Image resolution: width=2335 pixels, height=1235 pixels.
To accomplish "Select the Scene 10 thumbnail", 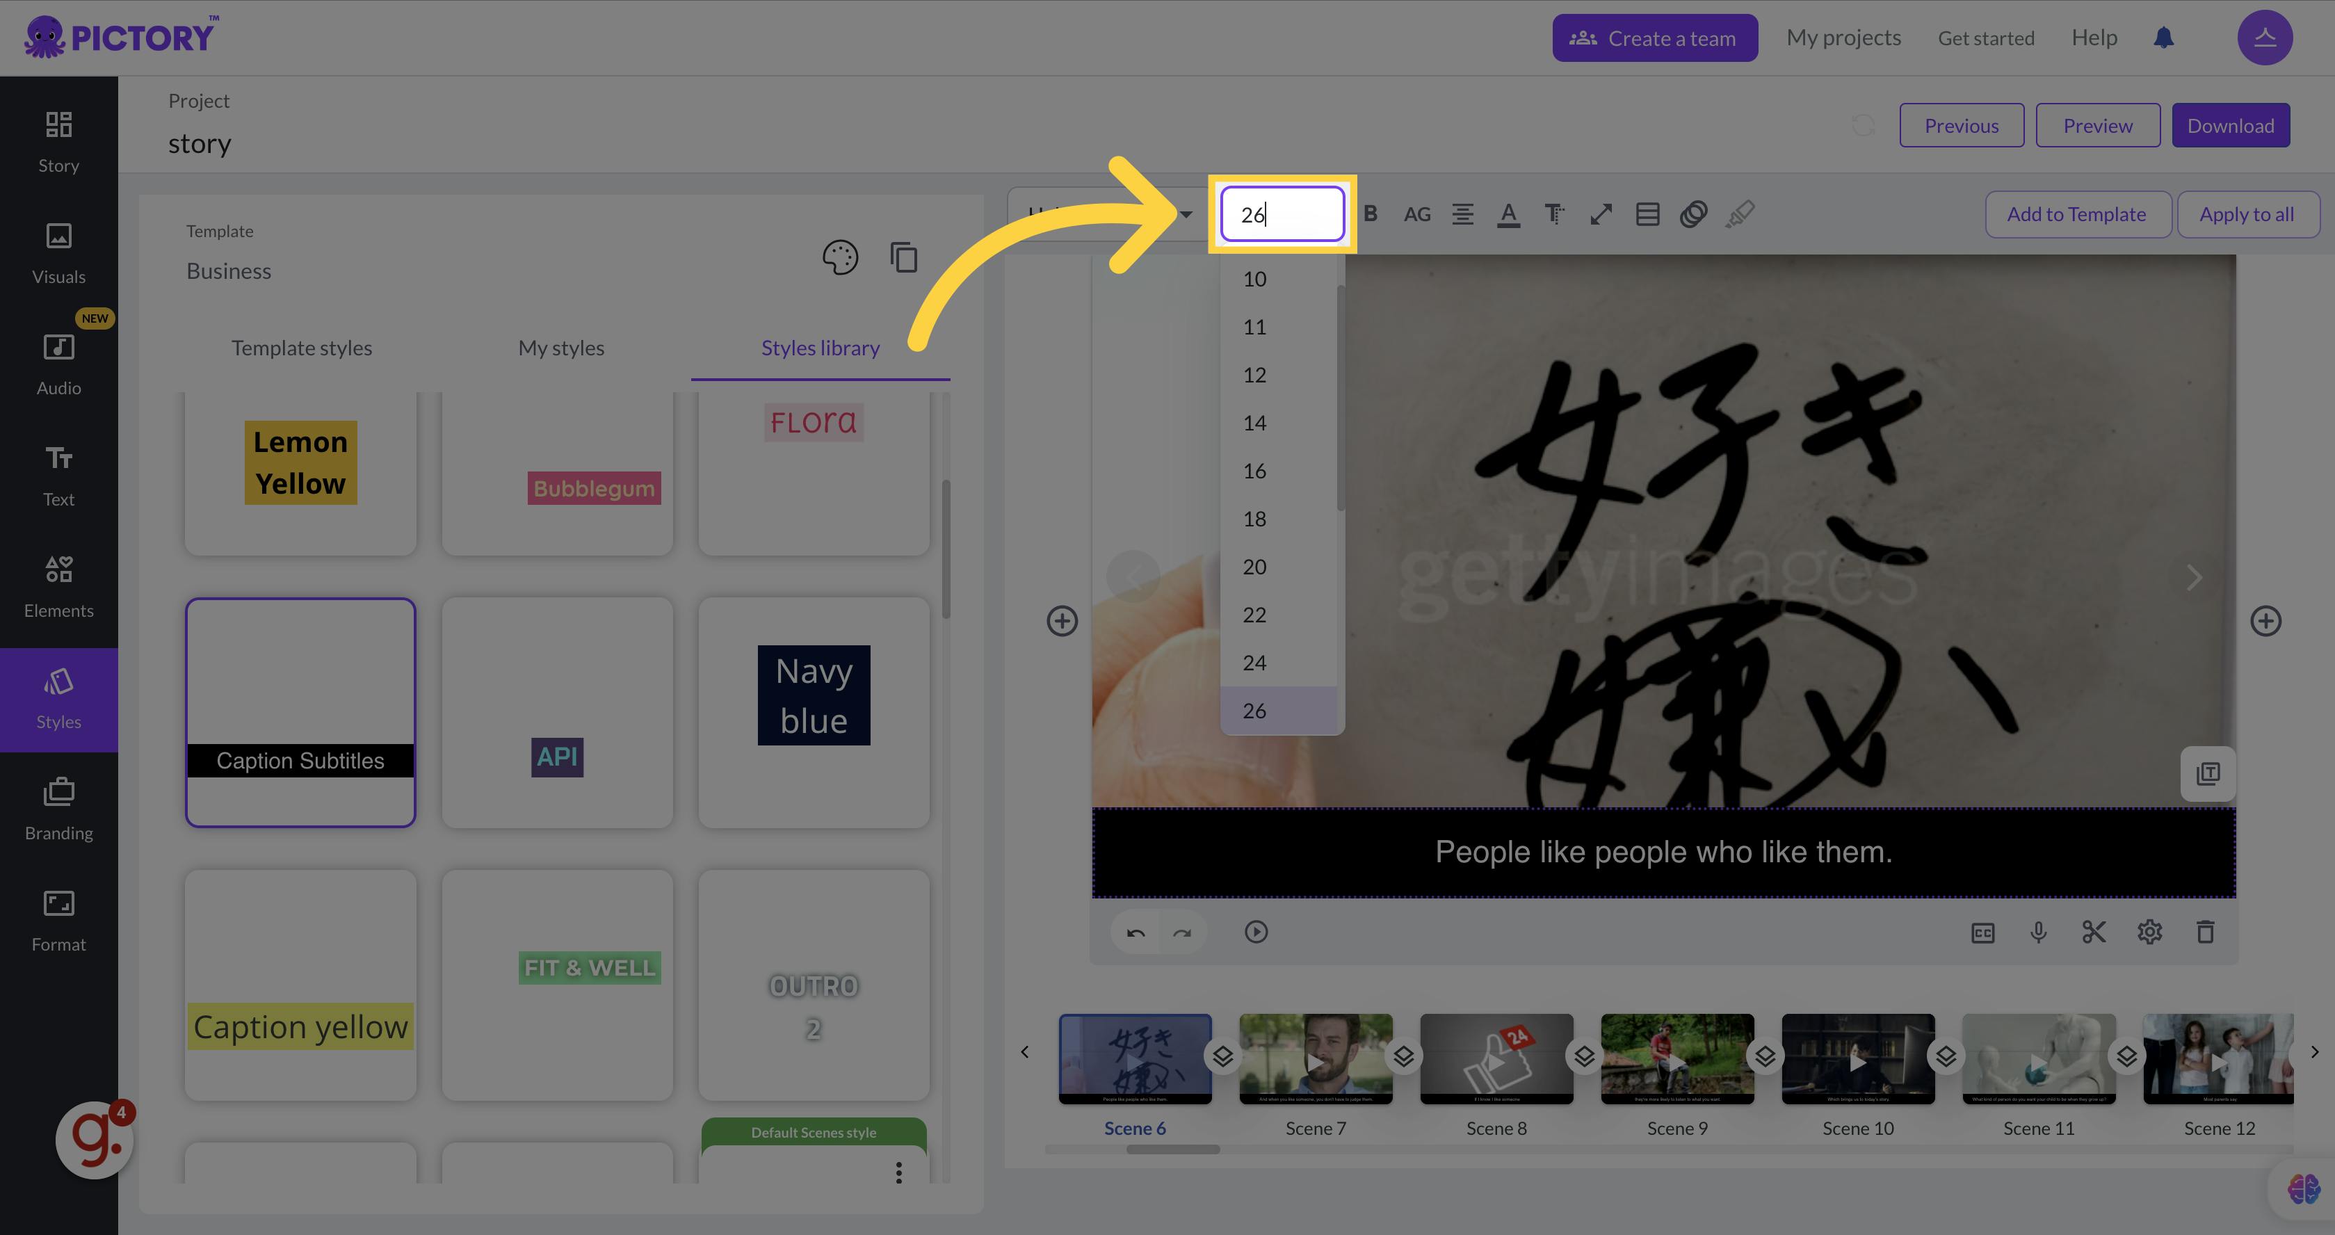I will pos(1857,1059).
